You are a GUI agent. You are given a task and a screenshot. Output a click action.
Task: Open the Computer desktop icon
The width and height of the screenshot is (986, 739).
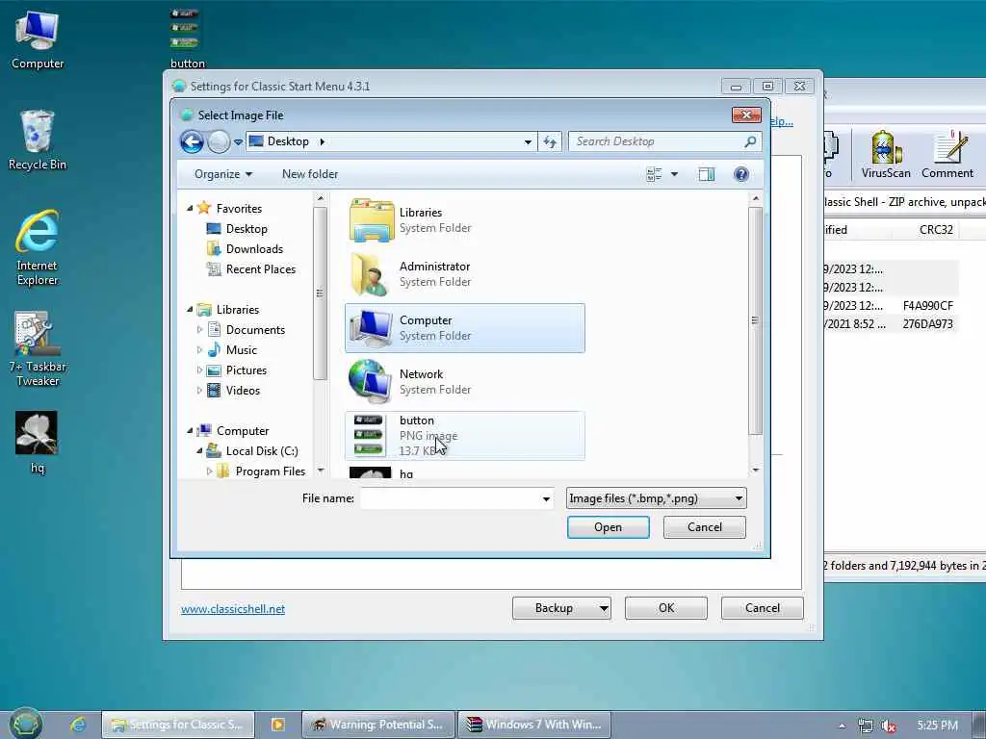click(38, 38)
